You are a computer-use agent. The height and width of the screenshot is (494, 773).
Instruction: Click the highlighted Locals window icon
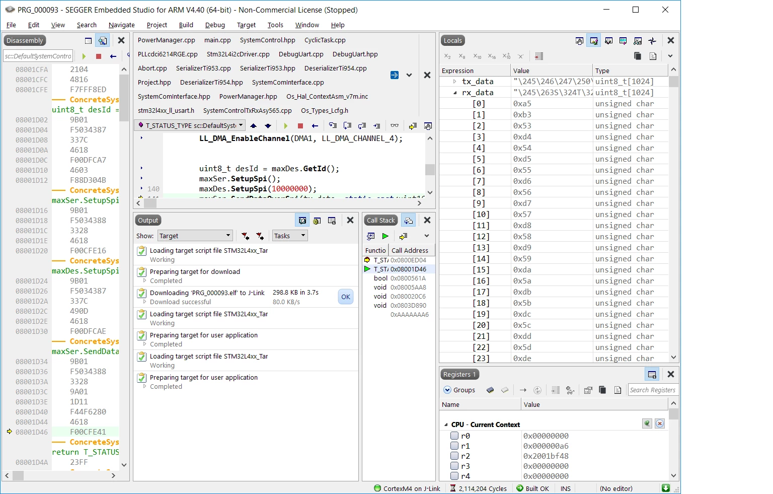pyautogui.click(x=594, y=41)
